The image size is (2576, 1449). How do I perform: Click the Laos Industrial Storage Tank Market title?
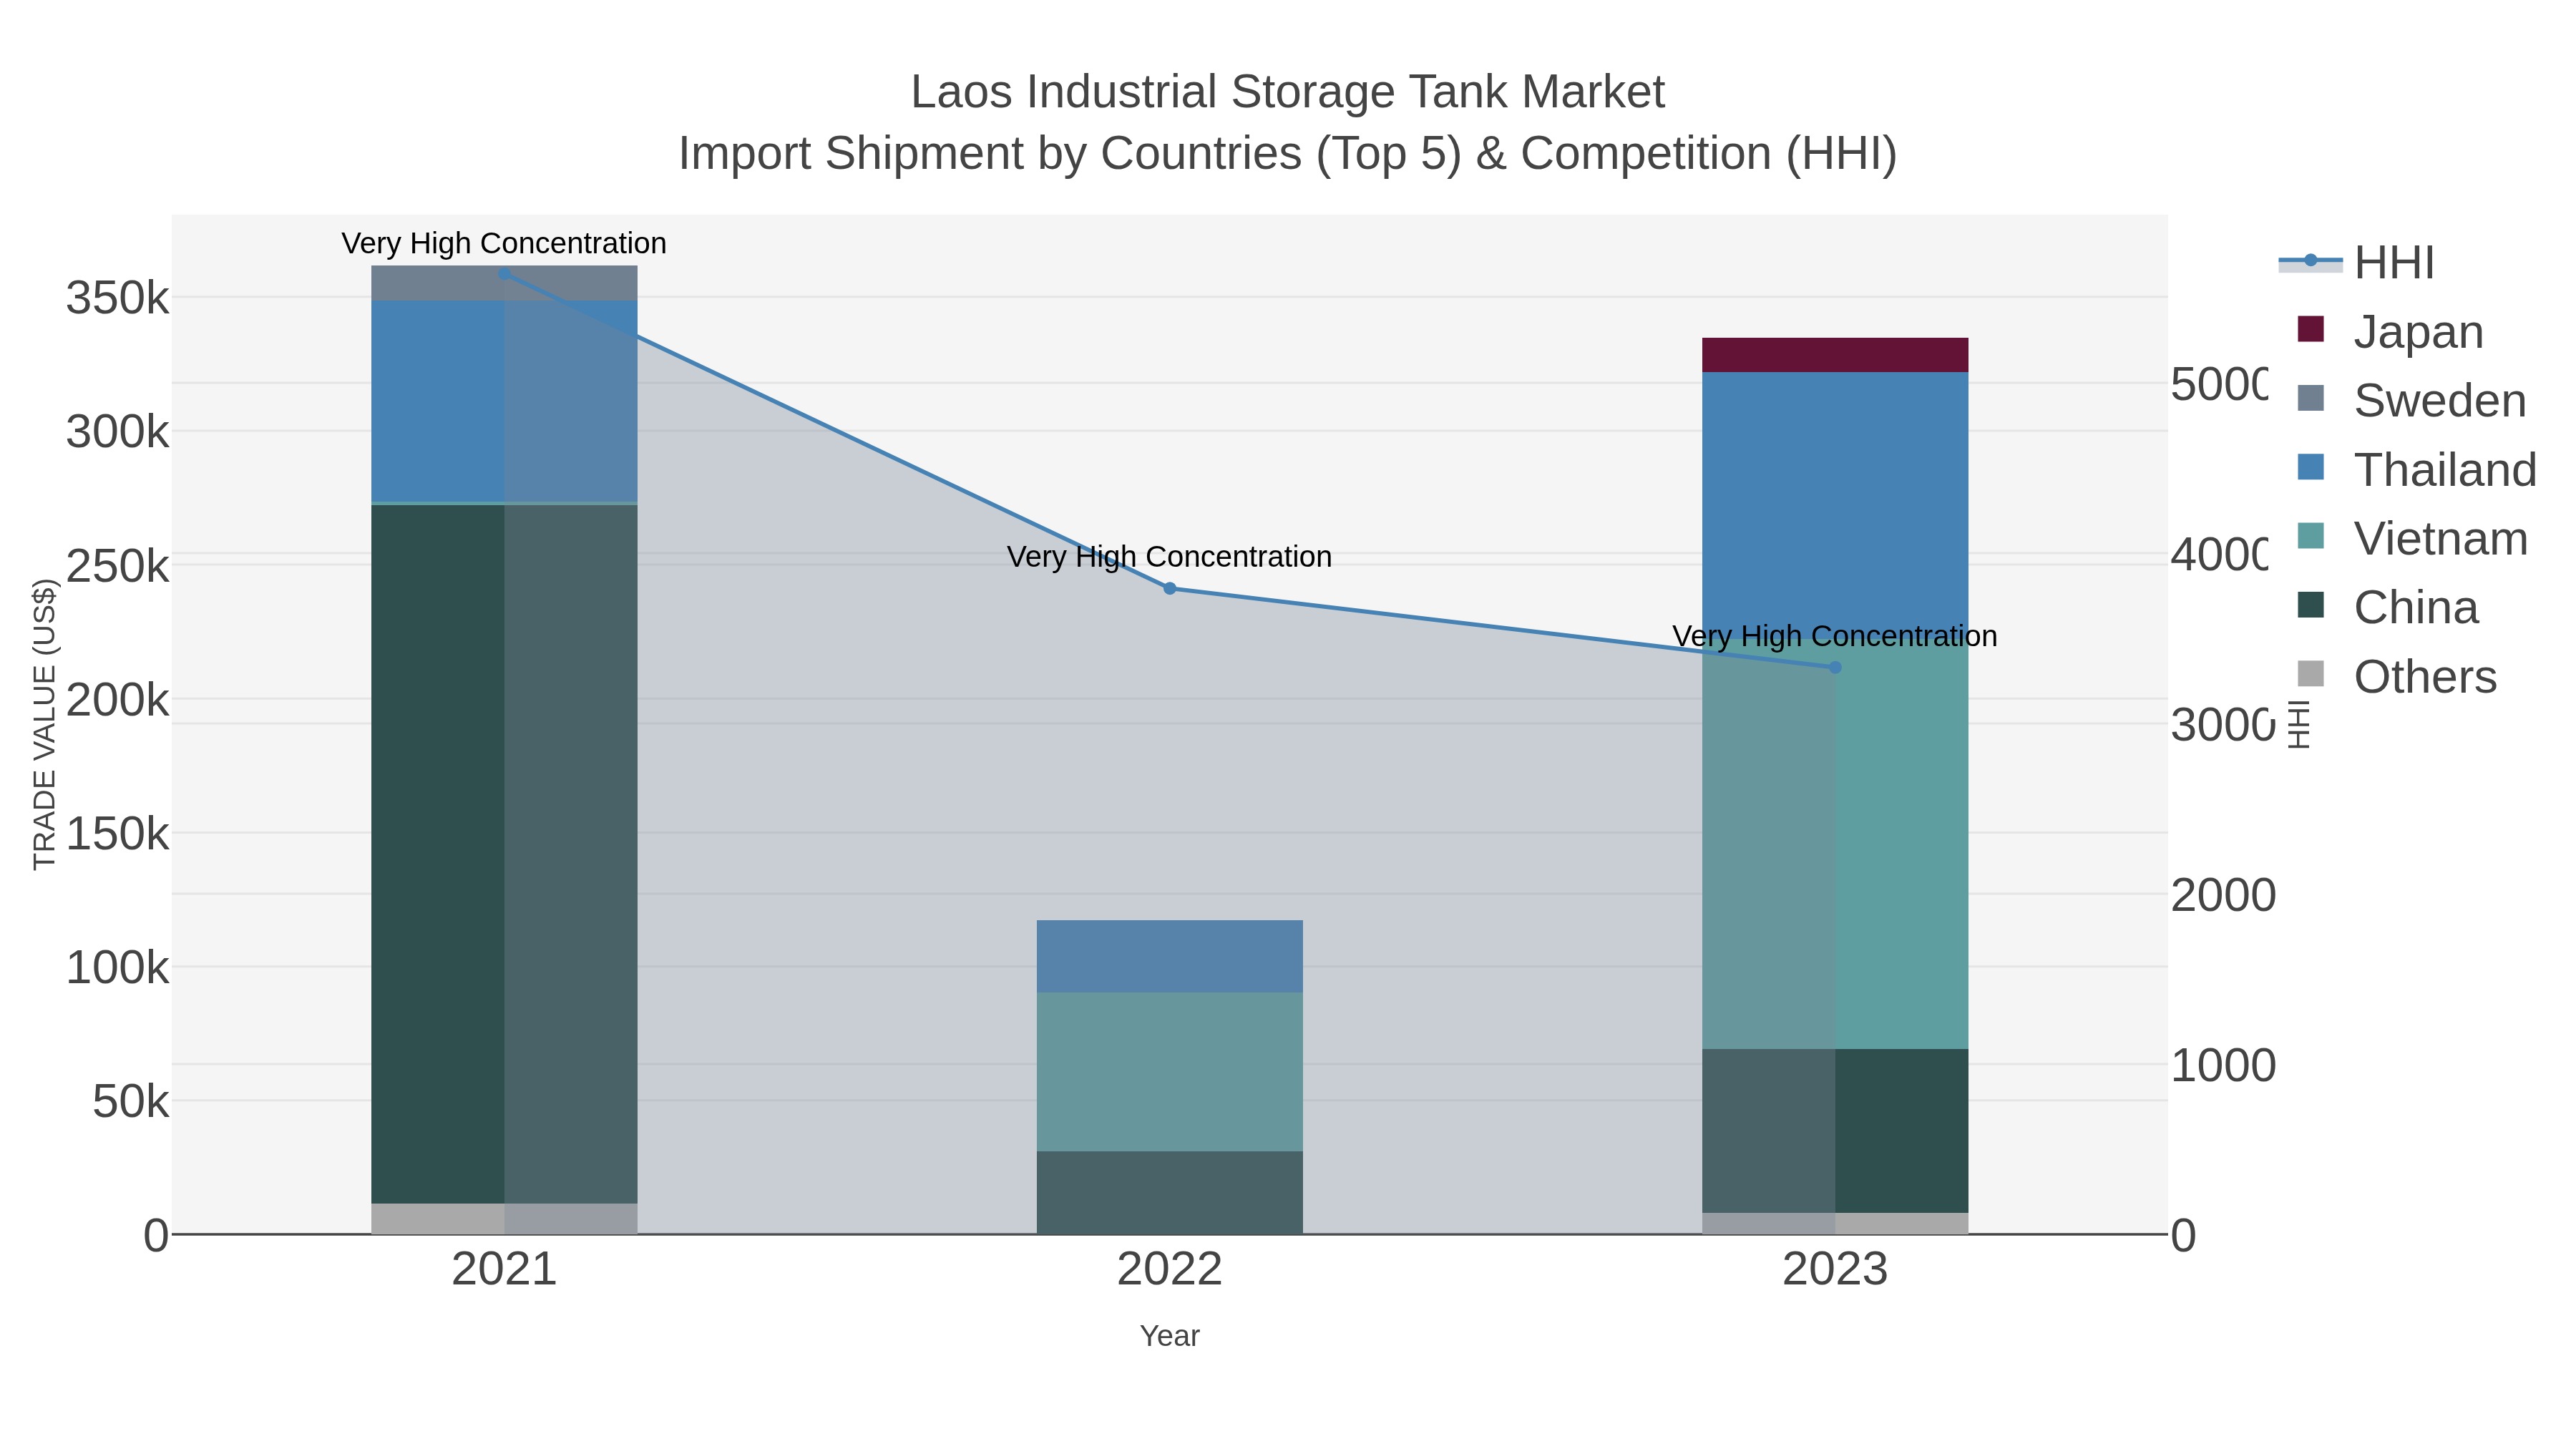(1288, 92)
